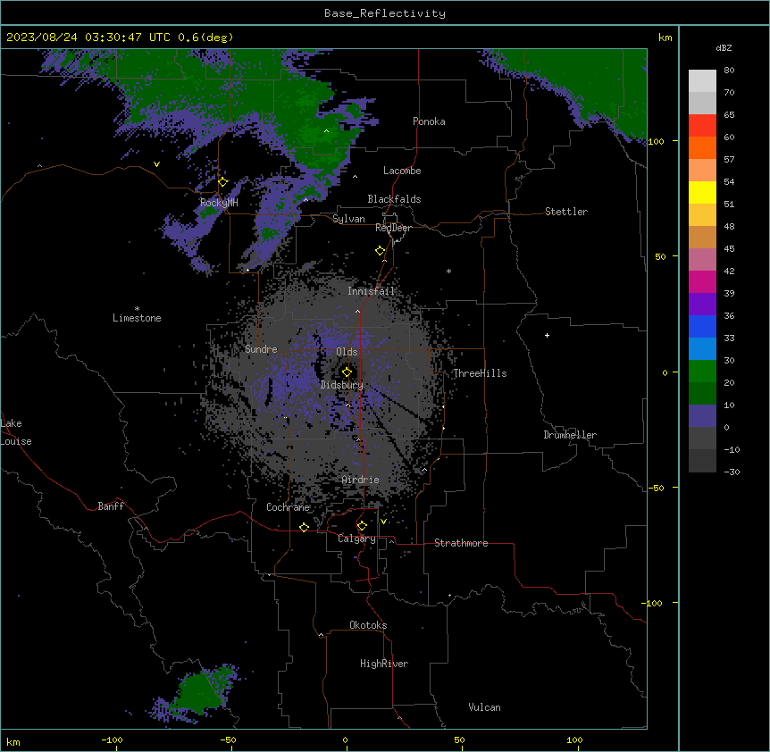Viewport: 770px width, 752px height.
Task: Click the RockyMH label
Action: 219,203
